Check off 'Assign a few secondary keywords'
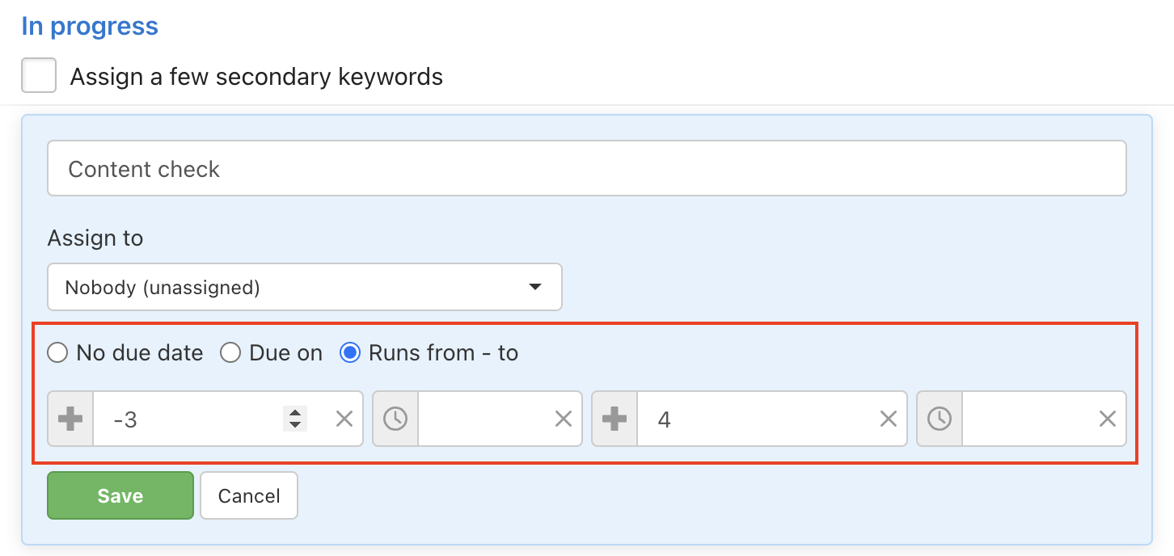 (x=39, y=76)
